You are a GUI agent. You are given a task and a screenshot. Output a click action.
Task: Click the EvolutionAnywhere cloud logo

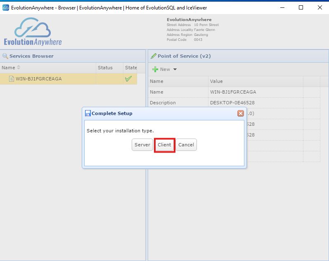[x=33, y=31]
